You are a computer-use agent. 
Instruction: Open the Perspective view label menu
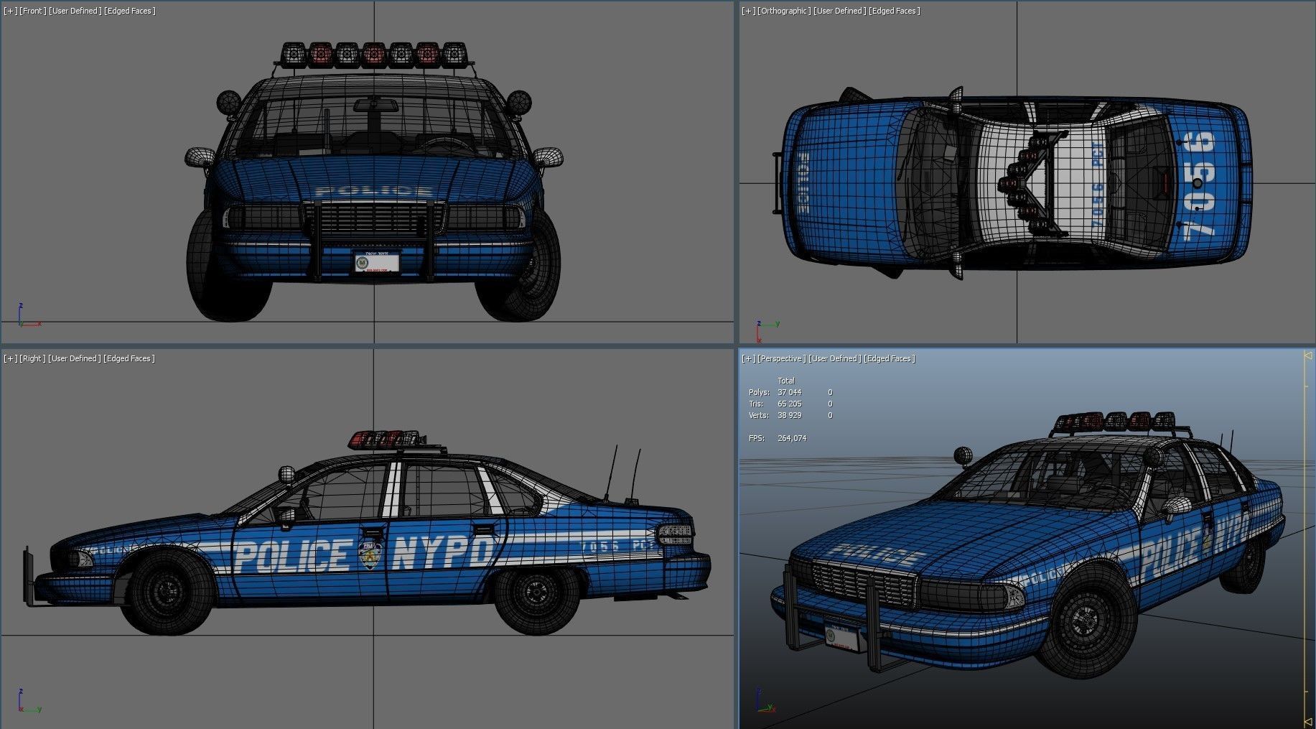(x=781, y=358)
